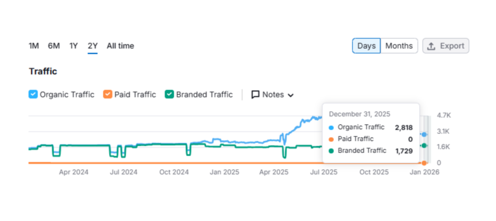Click the orange Paid Traffic data point
Screen dimensions: 496x221
(x=424, y=163)
